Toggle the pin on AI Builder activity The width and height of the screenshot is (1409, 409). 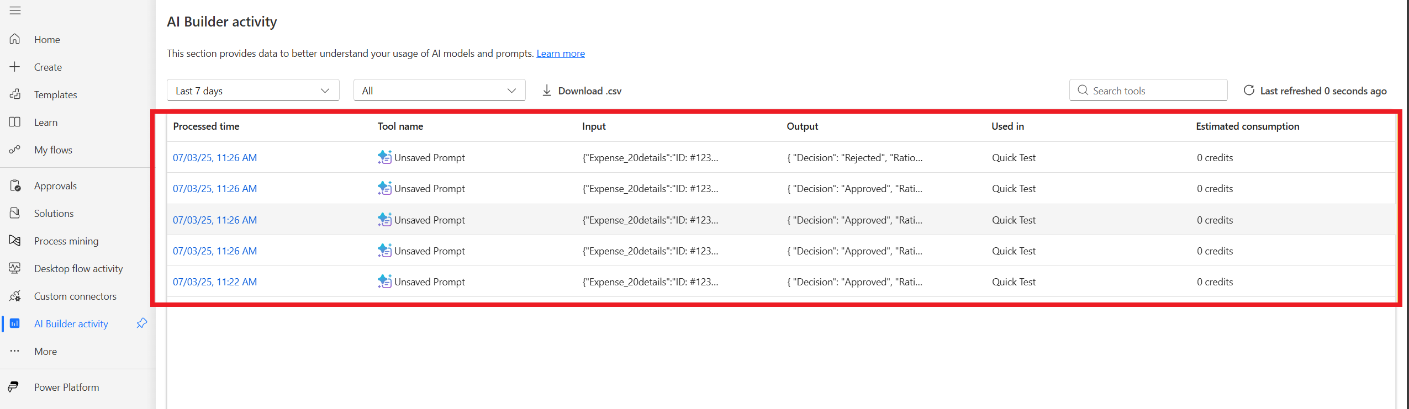pyautogui.click(x=142, y=323)
